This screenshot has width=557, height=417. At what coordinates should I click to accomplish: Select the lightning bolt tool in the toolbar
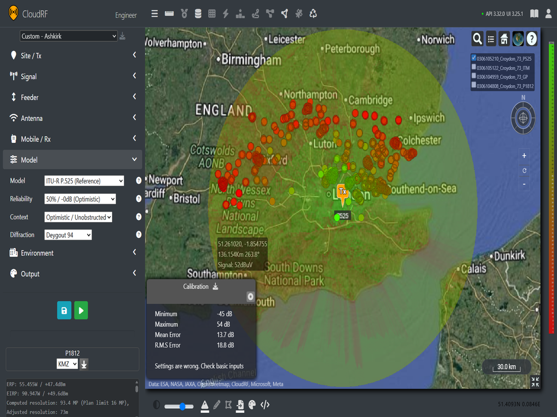click(226, 14)
